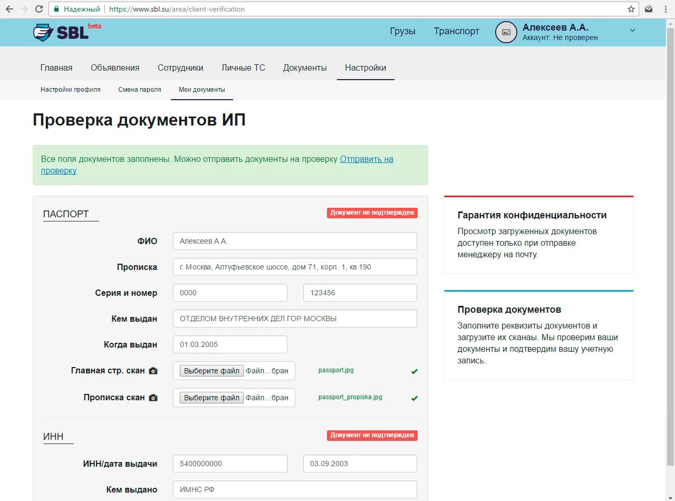Click into the ФИО field
Screen dimensions: 675x501
point(295,241)
